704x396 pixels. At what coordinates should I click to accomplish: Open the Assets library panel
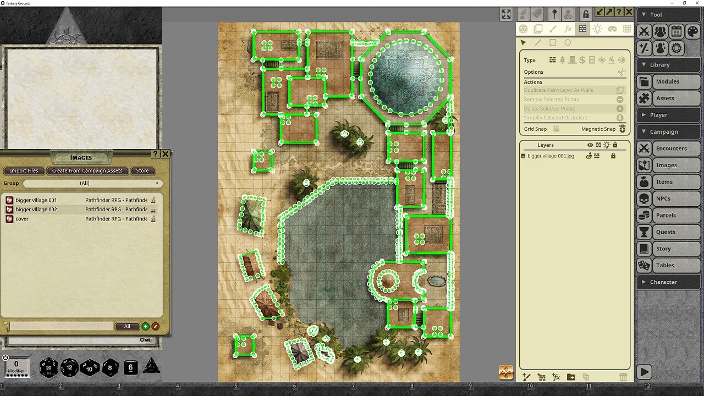[x=668, y=98]
